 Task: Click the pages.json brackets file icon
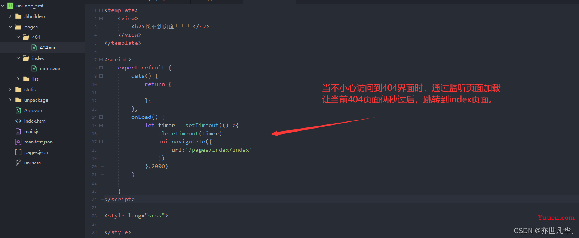[x=18, y=152]
